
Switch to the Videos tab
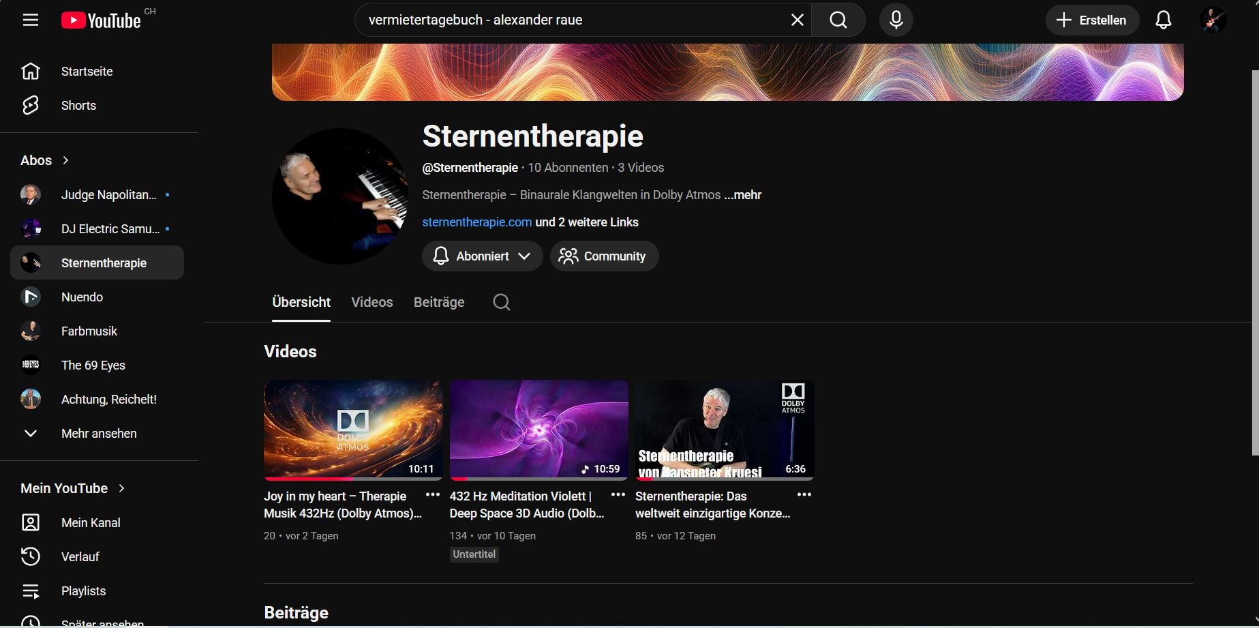tap(372, 302)
